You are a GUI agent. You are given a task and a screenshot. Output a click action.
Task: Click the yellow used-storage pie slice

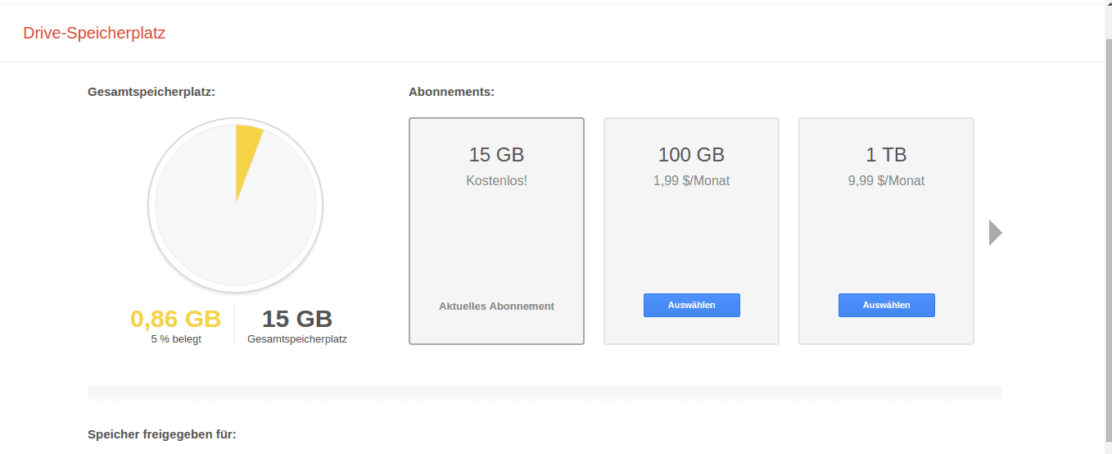click(245, 156)
